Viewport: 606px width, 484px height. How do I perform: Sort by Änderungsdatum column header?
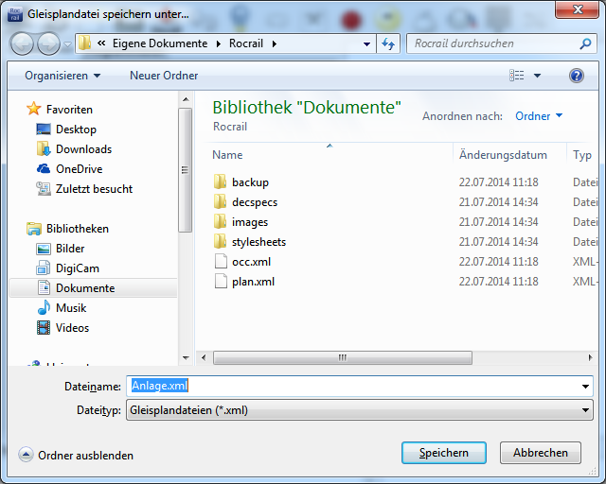tap(503, 155)
